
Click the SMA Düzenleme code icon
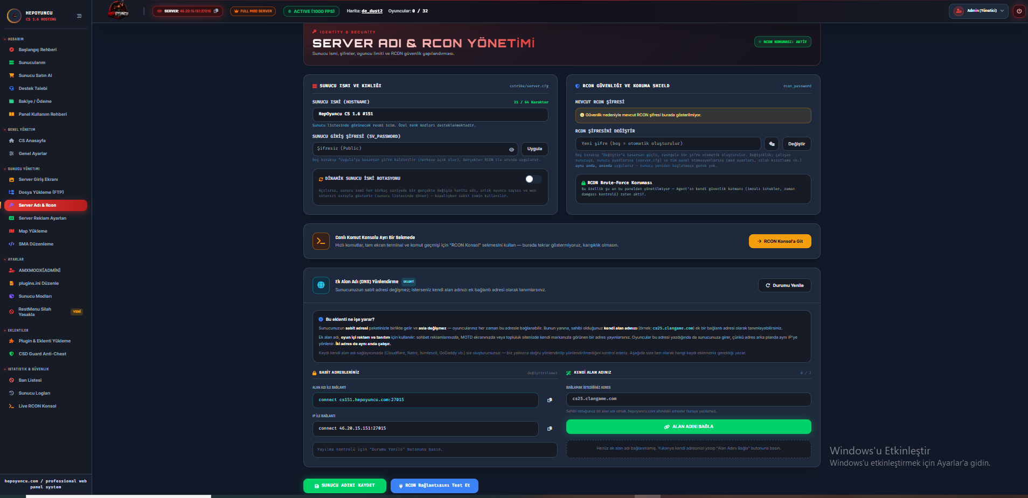(11, 244)
